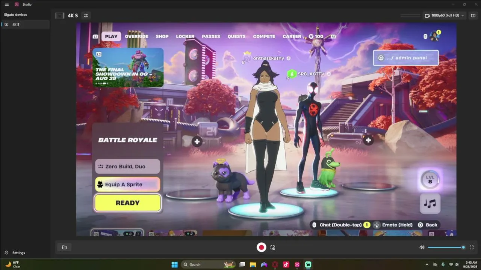This screenshot has width=481, height=270.
Task: Open File Explorer from the taskbar
Action: point(253,264)
